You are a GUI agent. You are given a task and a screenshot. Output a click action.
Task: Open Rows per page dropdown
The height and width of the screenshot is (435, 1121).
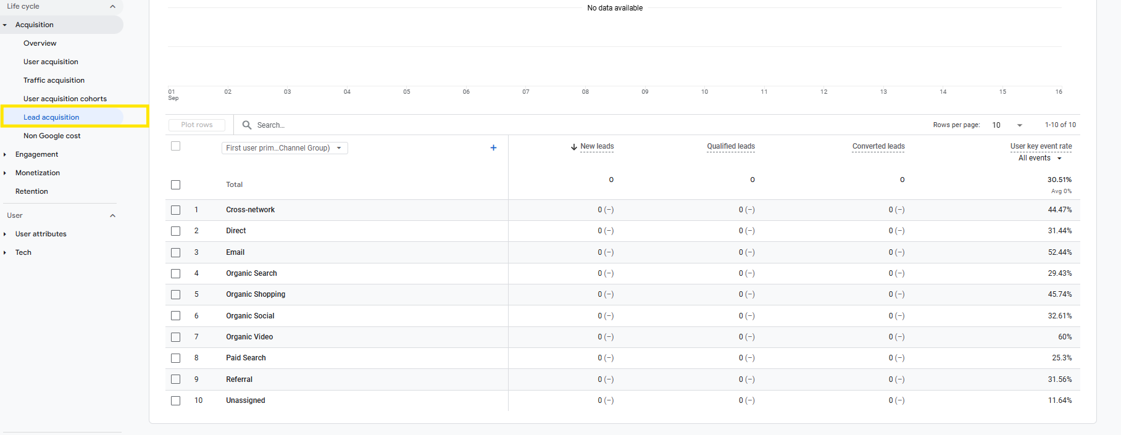point(1007,125)
